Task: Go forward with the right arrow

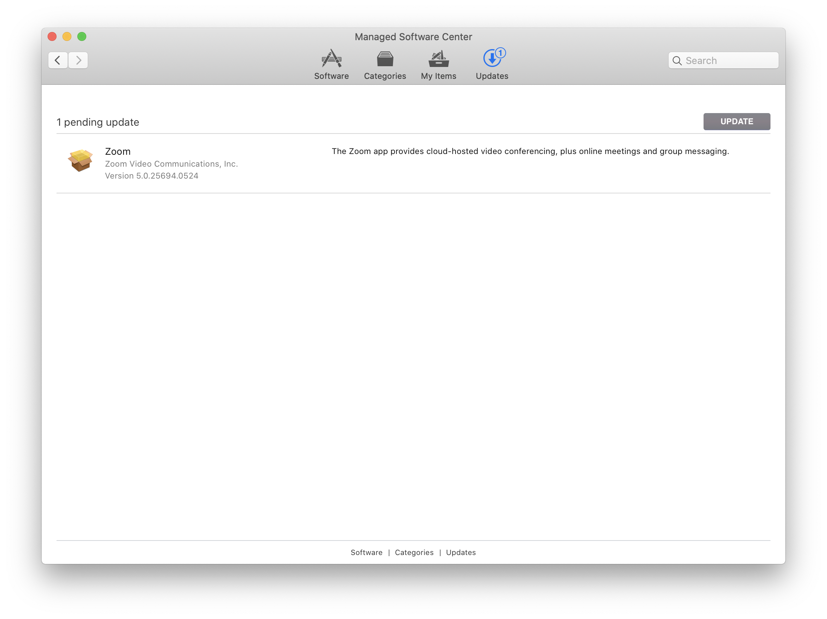Action: 78,60
